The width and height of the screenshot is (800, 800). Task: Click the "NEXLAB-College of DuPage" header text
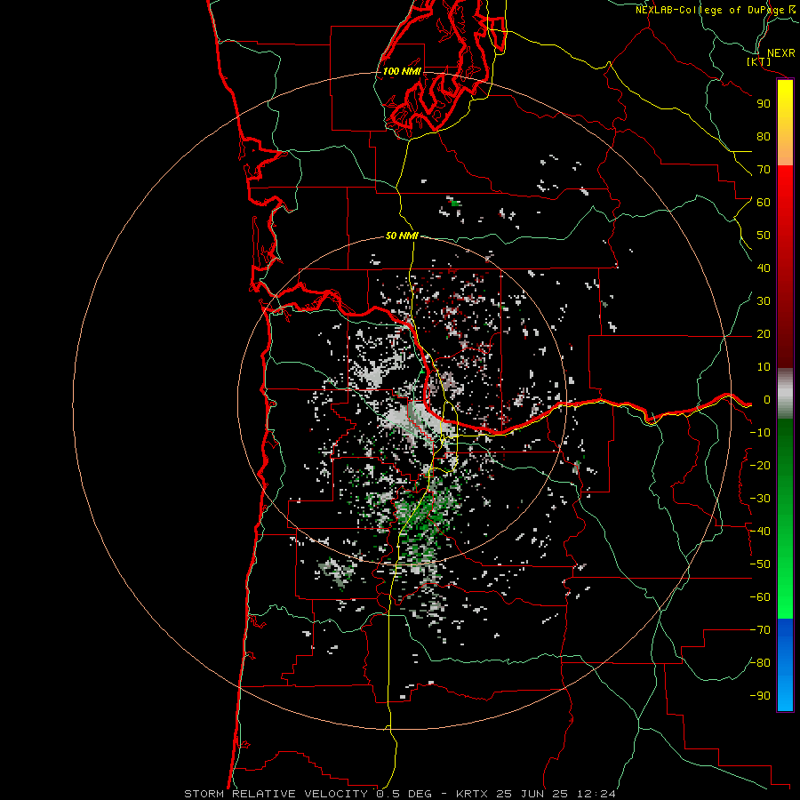click(x=709, y=10)
